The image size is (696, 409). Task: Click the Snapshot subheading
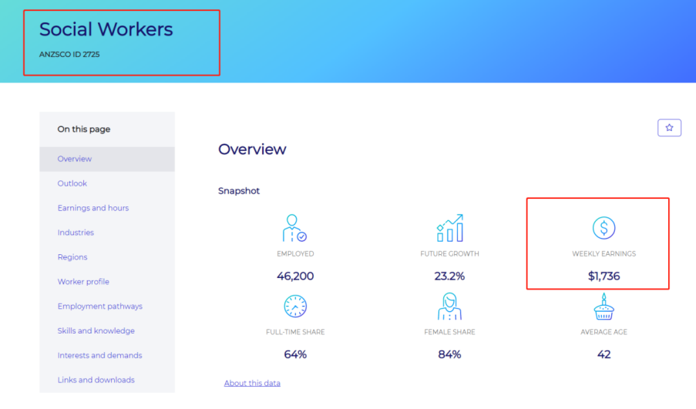239,191
